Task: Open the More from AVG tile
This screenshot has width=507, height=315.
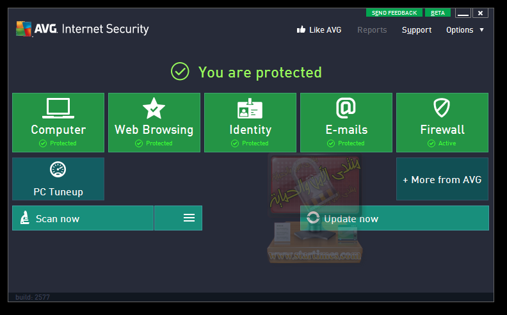Action: [x=442, y=179]
